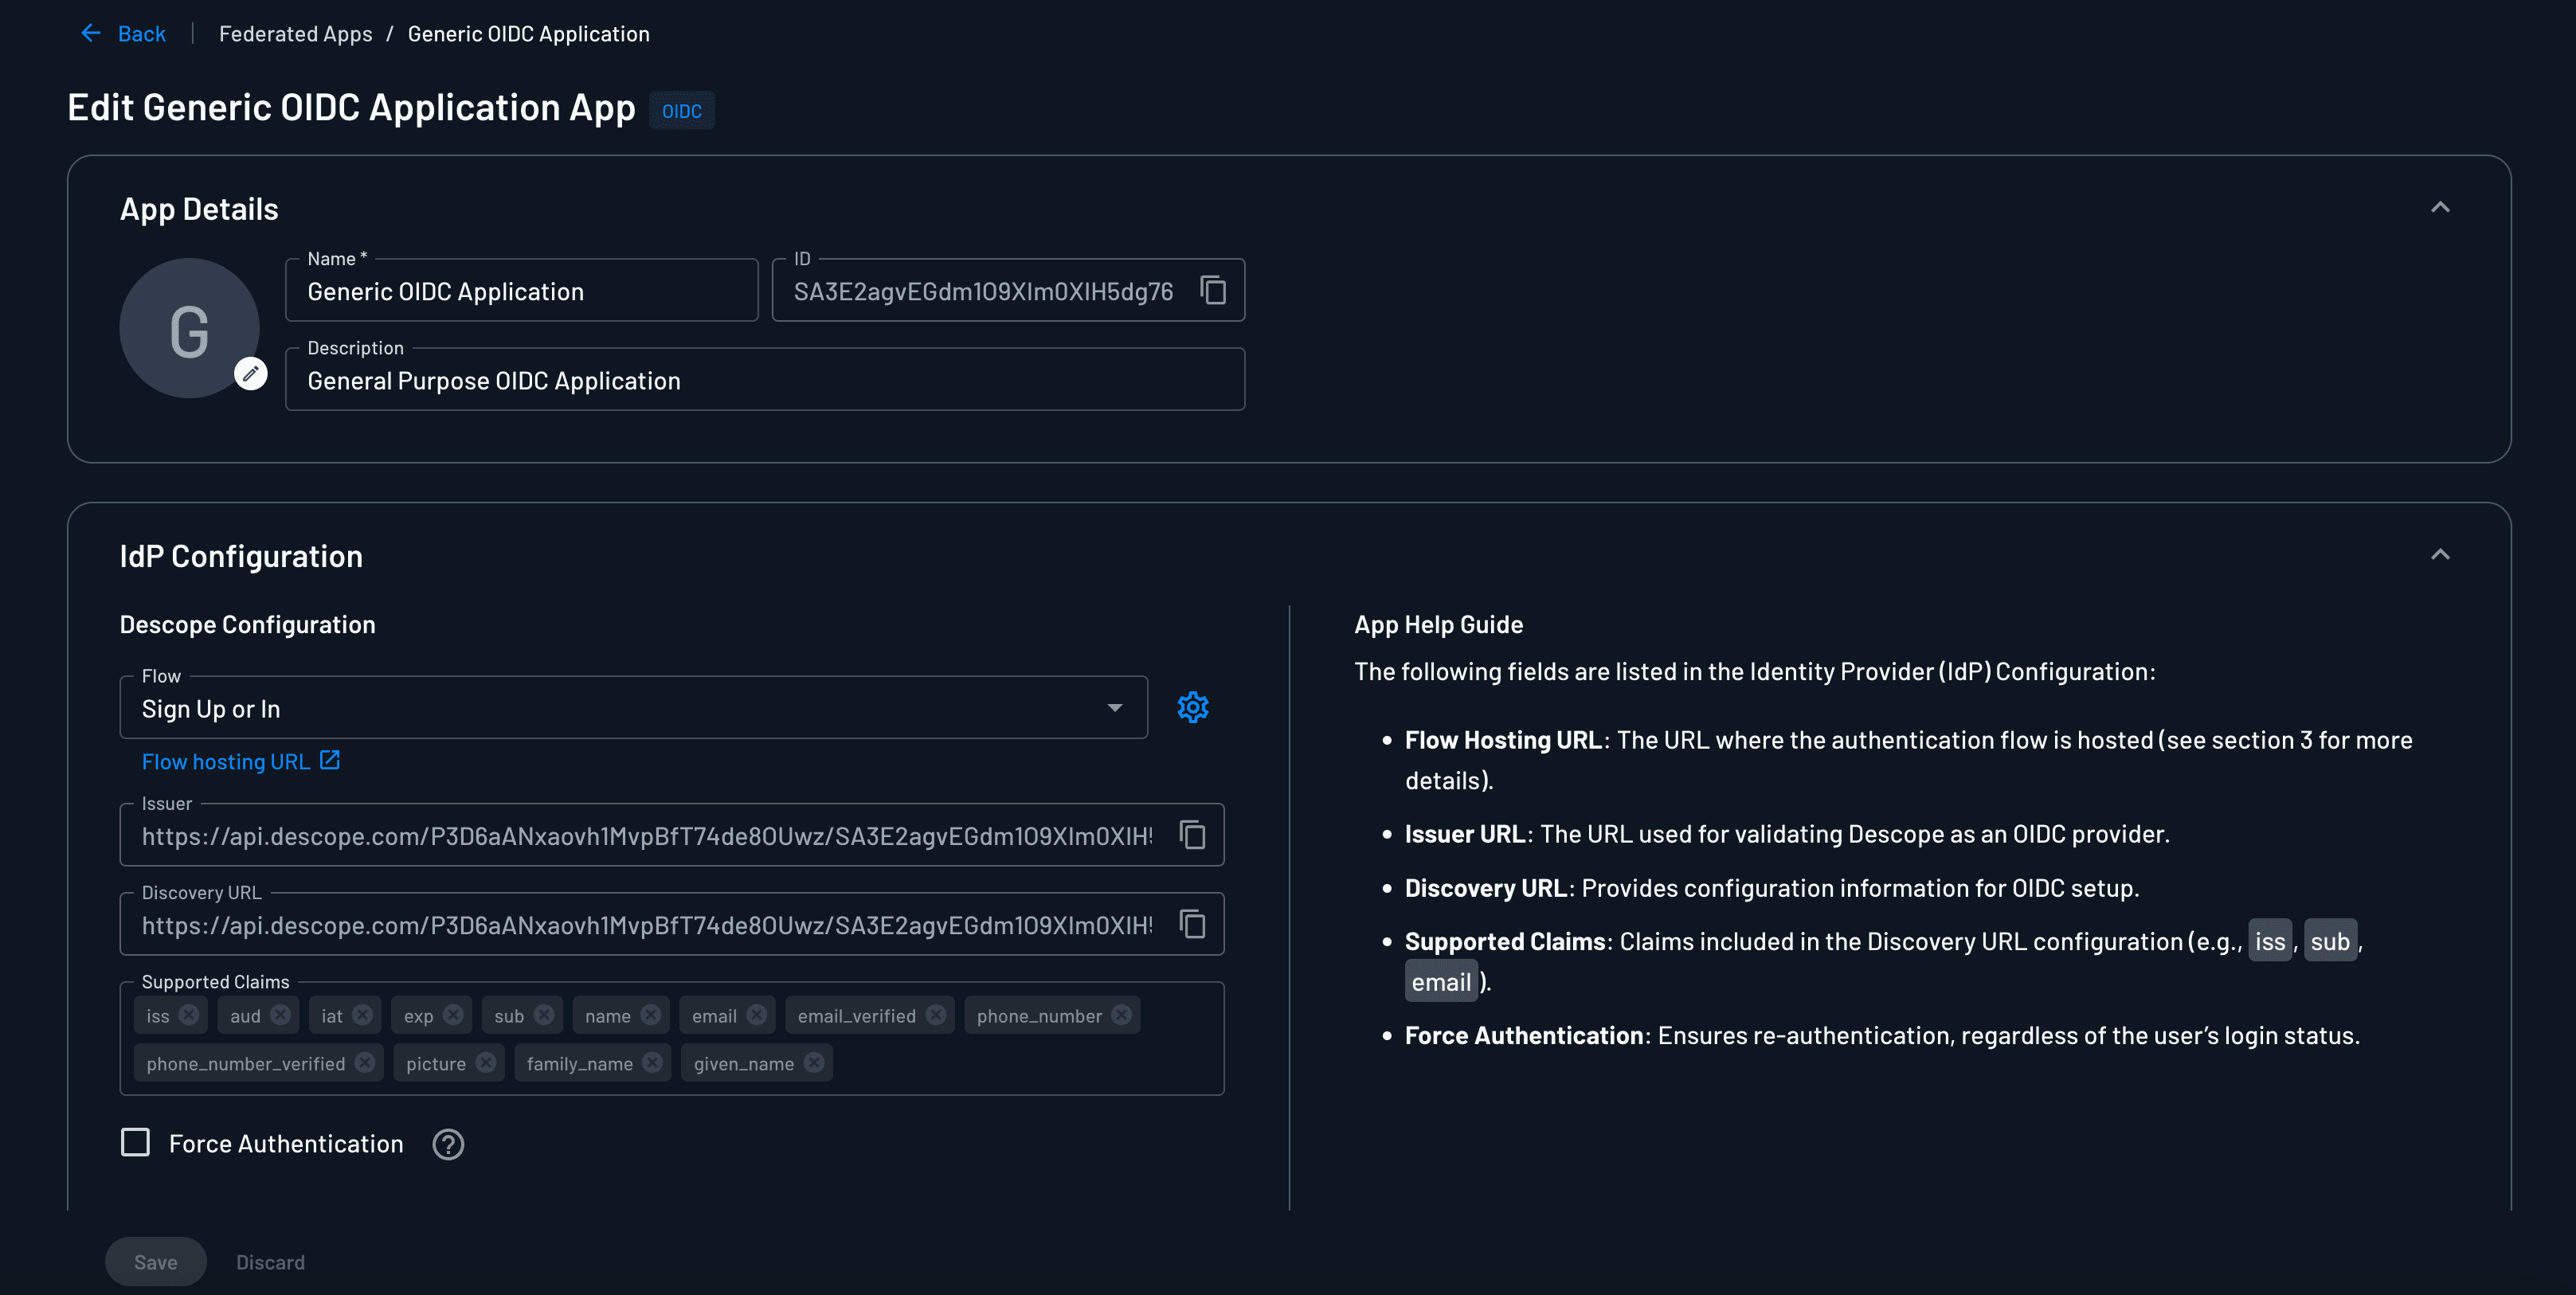Remove the iss claim chip
2576x1295 pixels.
tap(189, 1015)
